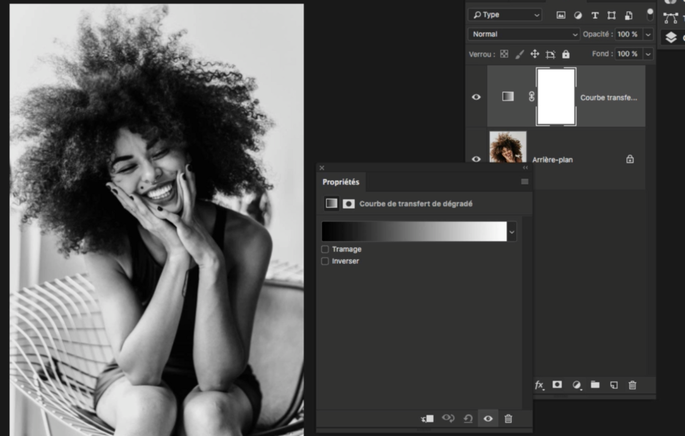Click the layer mask link chain icon
The height and width of the screenshot is (436, 685).
[x=531, y=97]
